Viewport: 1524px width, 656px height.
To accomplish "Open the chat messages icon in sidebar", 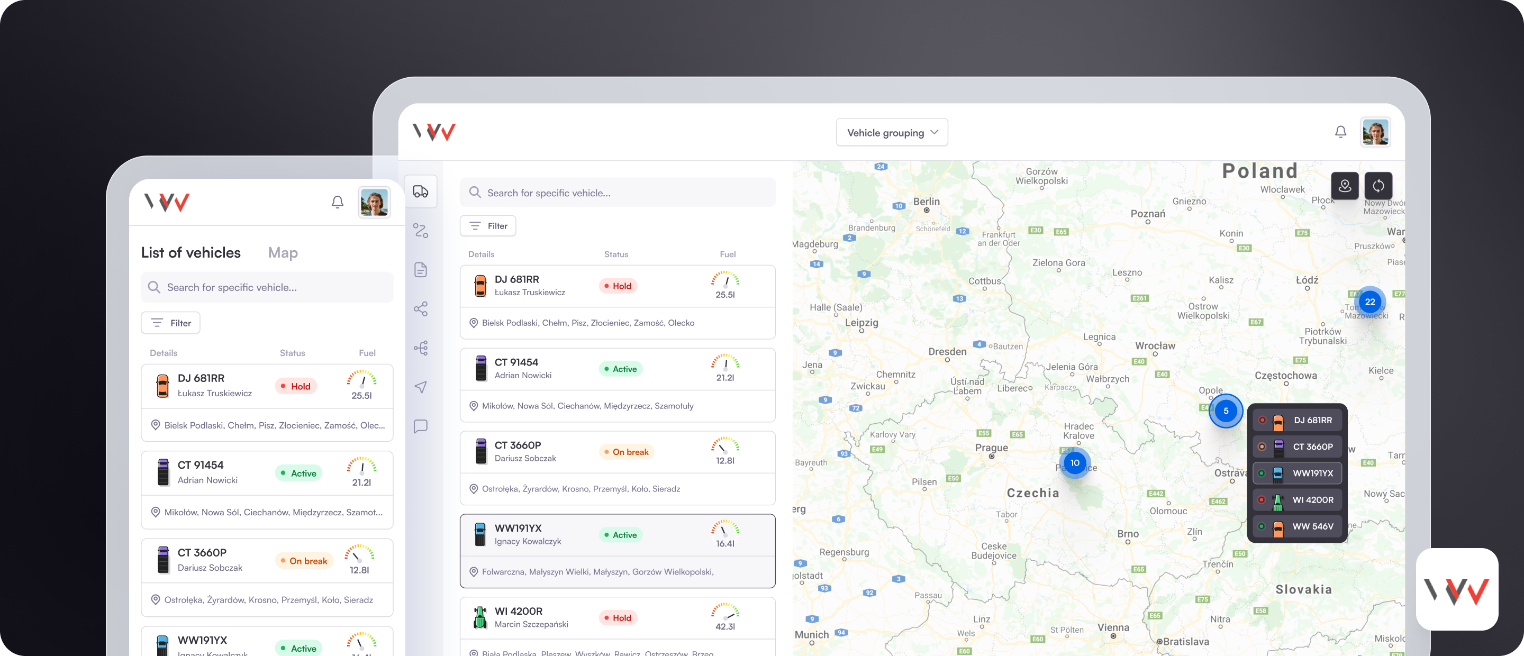I will tap(421, 426).
